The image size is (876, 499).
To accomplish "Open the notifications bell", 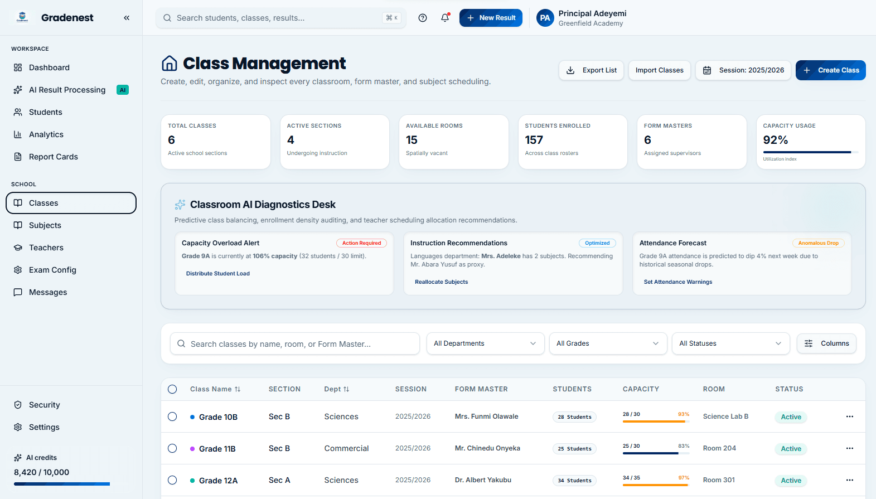I will (445, 18).
